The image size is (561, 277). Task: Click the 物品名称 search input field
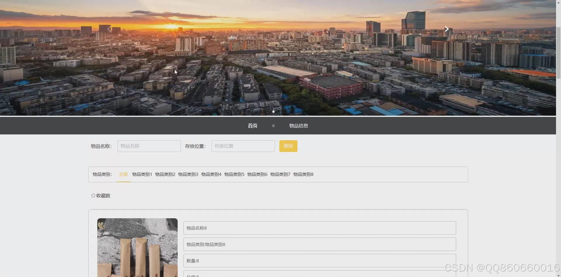(x=149, y=146)
